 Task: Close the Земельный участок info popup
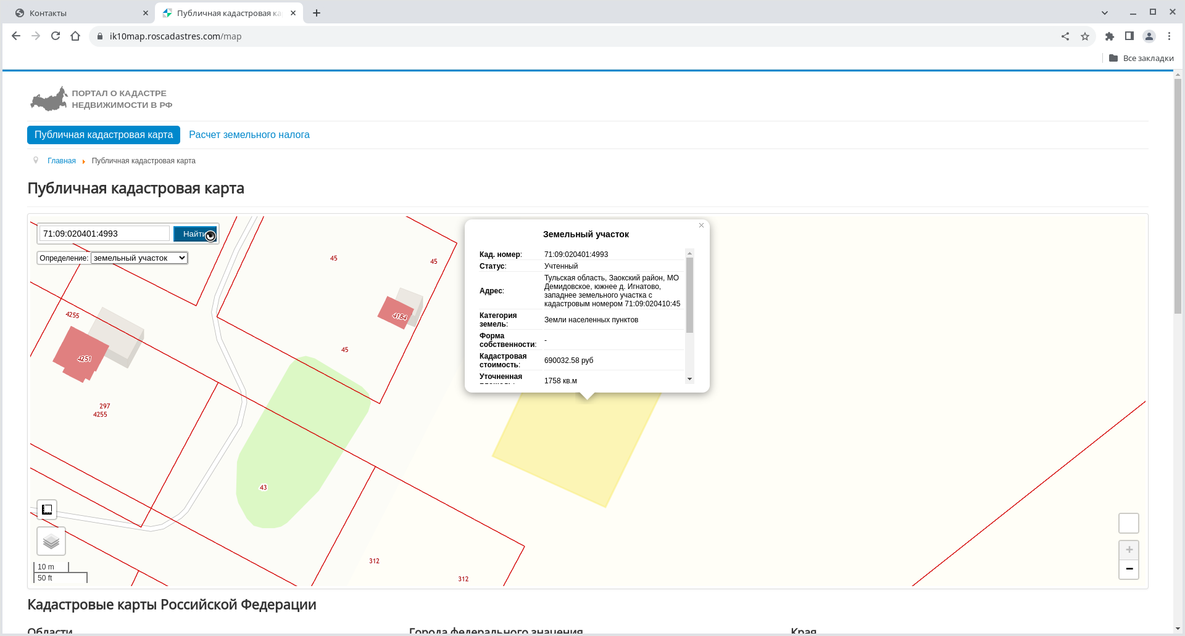tap(701, 226)
